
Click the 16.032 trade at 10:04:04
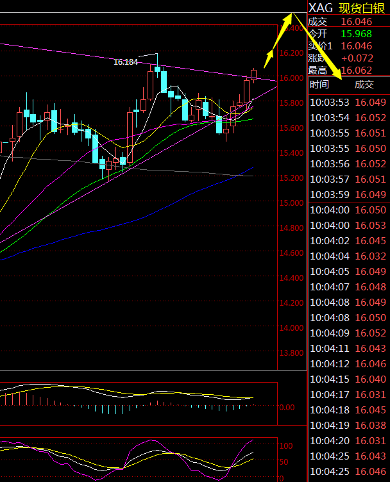[x=370, y=256]
